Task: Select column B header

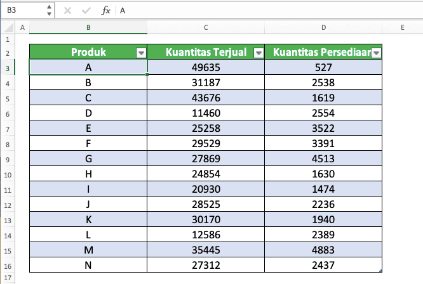Action: [88, 27]
